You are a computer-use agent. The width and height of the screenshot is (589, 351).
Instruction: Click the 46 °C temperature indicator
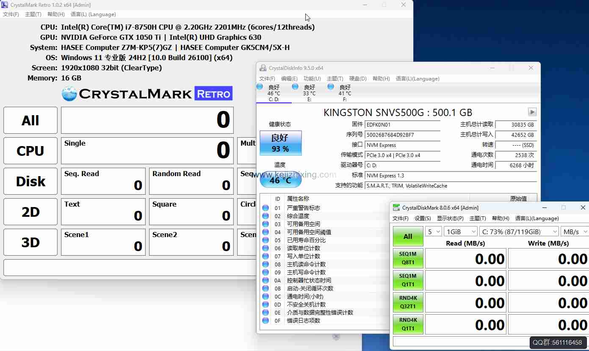click(x=280, y=180)
